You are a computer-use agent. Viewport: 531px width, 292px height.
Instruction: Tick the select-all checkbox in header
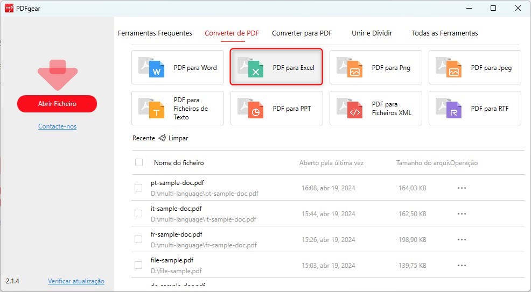pos(139,162)
